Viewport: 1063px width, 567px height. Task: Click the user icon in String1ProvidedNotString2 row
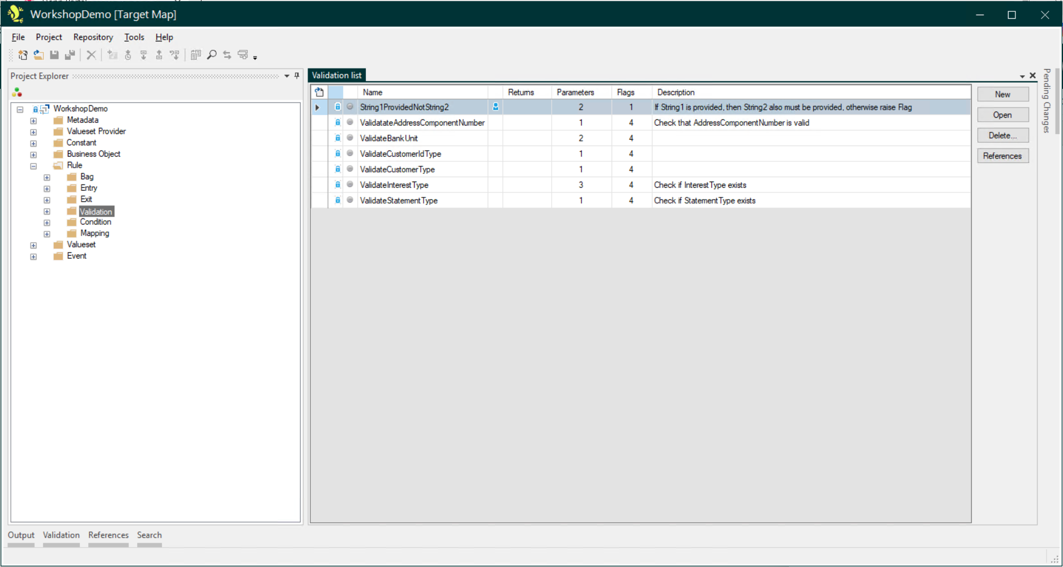496,107
